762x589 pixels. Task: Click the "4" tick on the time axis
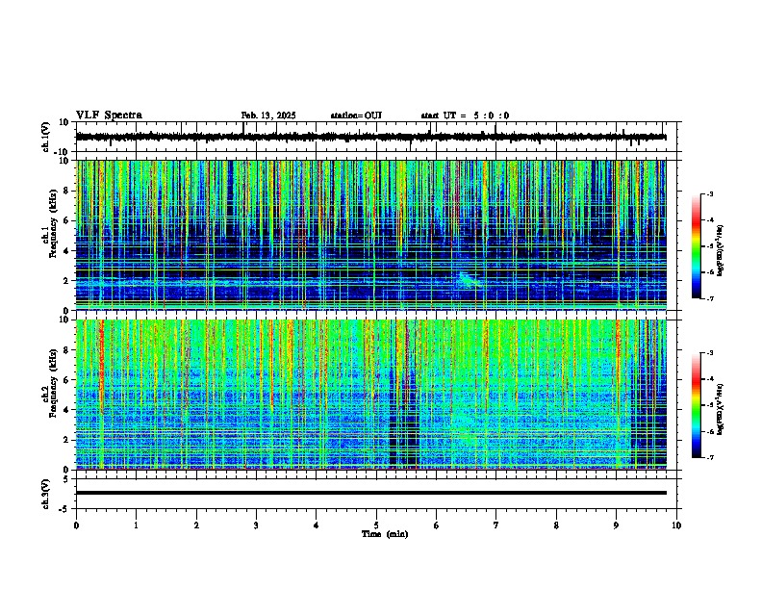(x=317, y=525)
